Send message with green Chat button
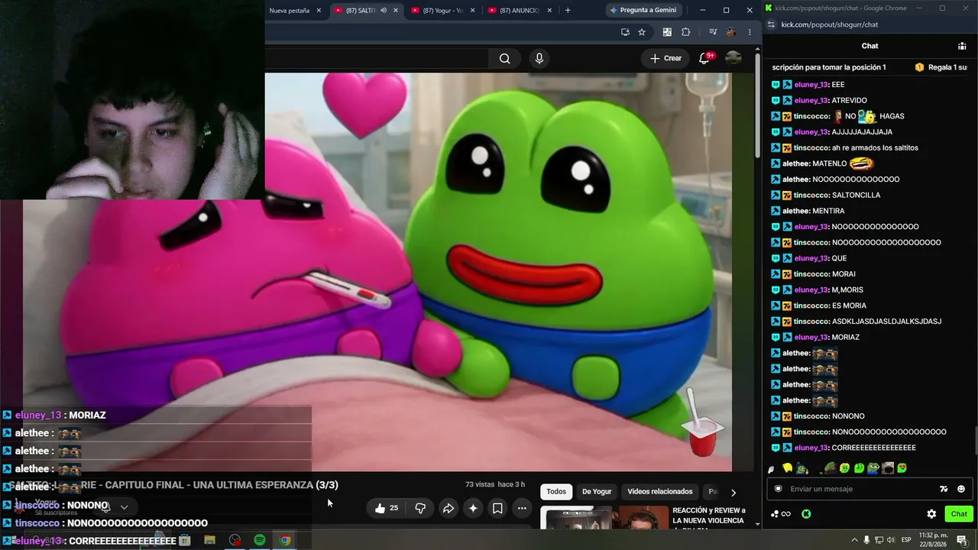Image resolution: width=978 pixels, height=550 pixels. [959, 514]
